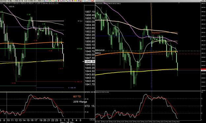Click hour label 19 on left time axis
The height and width of the screenshot is (123, 206).
click(x=41, y=120)
